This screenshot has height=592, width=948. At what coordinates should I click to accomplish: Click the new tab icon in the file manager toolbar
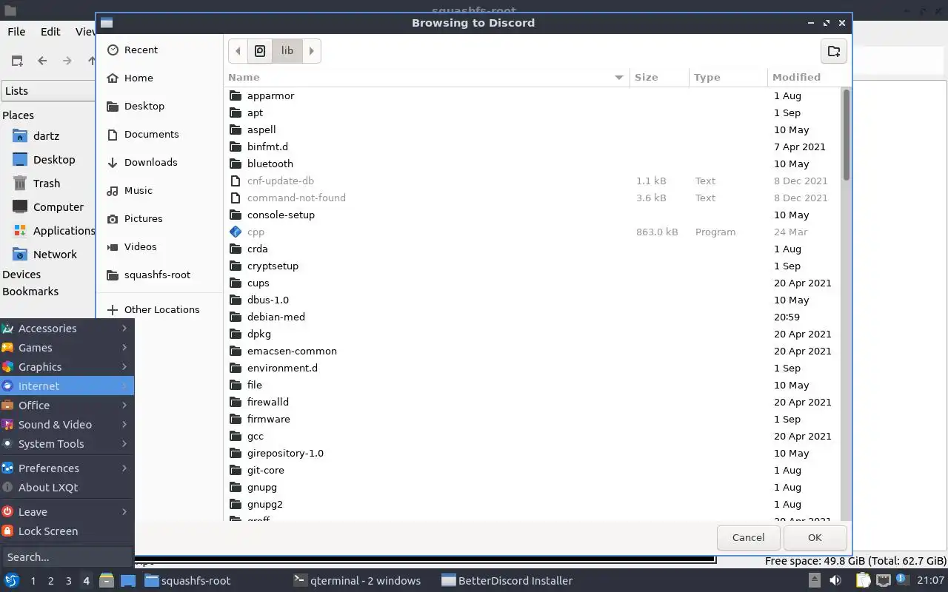pyautogui.click(x=17, y=61)
